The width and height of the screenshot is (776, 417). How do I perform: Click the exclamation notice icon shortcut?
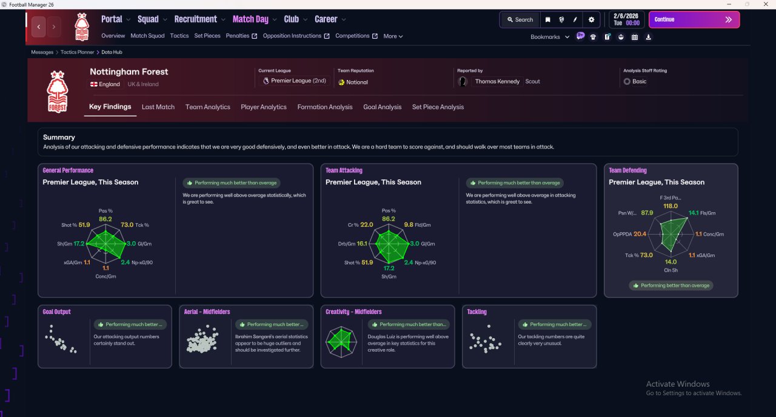(x=607, y=37)
